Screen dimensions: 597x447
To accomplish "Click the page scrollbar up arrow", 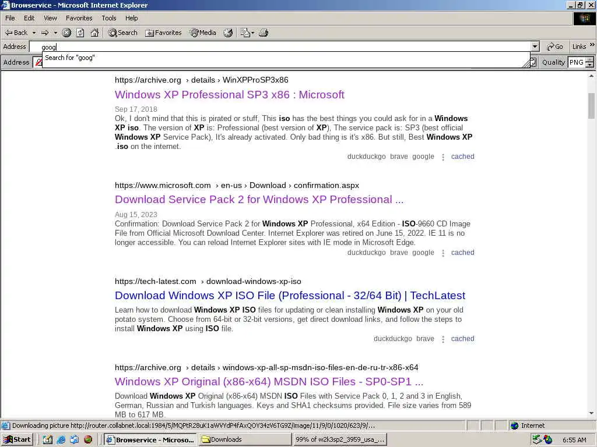I will 591,76.
